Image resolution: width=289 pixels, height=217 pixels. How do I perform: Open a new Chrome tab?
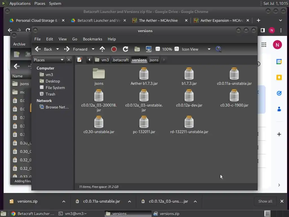(x=259, y=20)
